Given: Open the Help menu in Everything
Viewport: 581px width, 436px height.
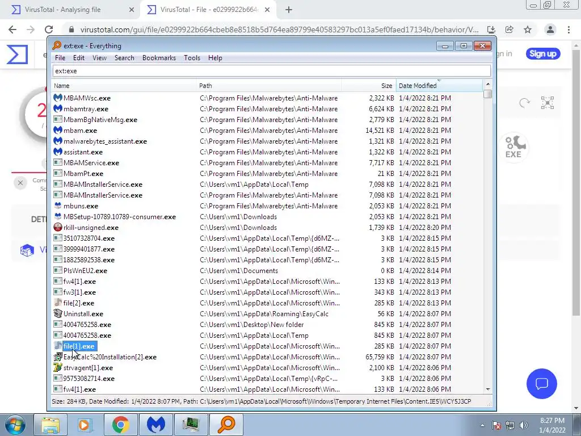Looking at the screenshot, I should tap(215, 58).
